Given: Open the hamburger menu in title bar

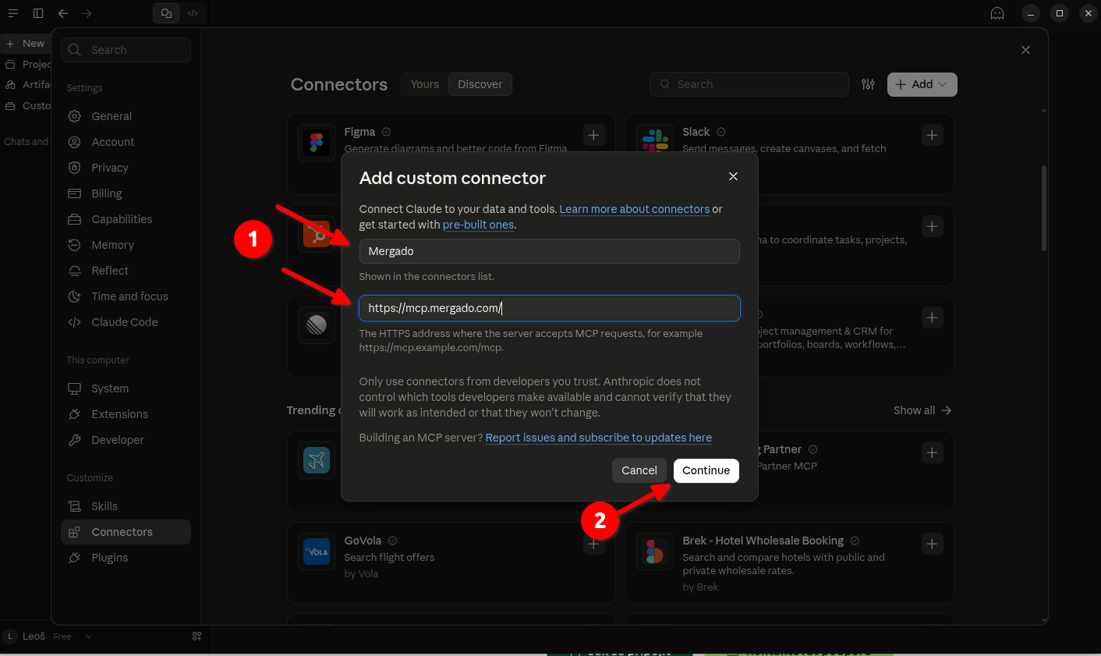Looking at the screenshot, I should coord(13,13).
